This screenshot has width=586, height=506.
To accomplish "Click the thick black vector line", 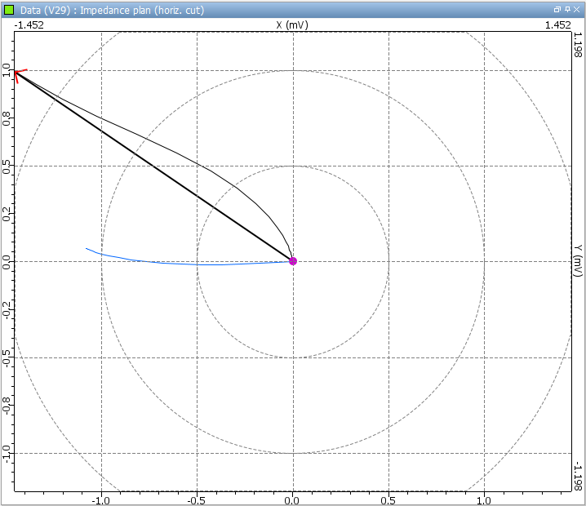I will (x=155, y=167).
